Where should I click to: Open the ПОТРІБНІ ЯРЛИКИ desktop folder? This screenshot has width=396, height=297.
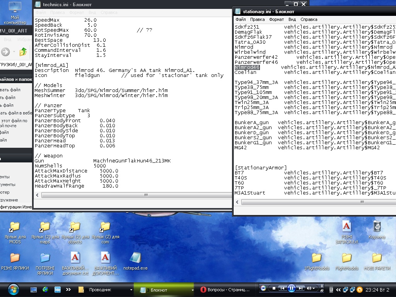45,258
